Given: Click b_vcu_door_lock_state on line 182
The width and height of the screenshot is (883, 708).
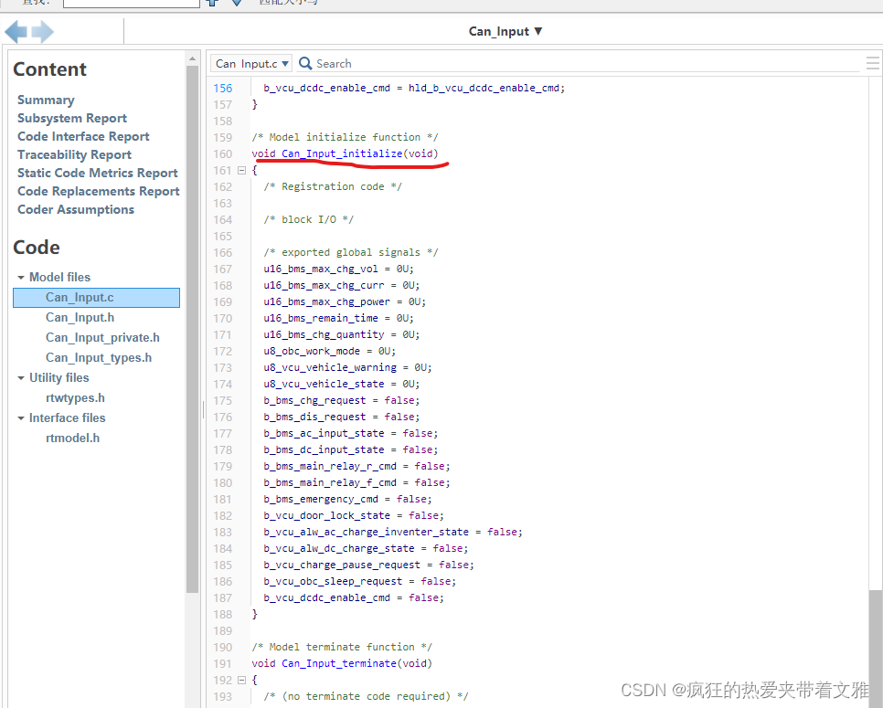Looking at the screenshot, I should tap(326, 515).
